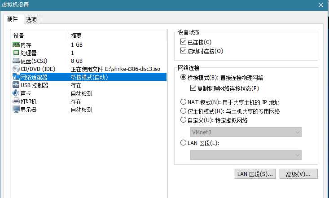Click the processor (处理器) chip icon
The image size is (329, 198).
pos(16,53)
